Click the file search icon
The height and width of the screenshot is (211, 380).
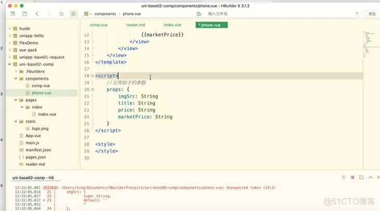tap(199, 14)
